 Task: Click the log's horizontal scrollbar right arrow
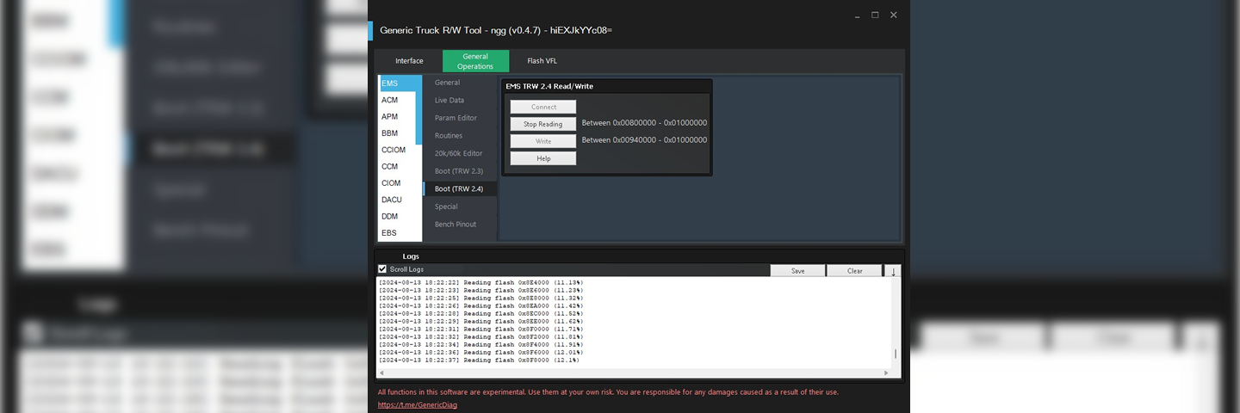tap(886, 373)
